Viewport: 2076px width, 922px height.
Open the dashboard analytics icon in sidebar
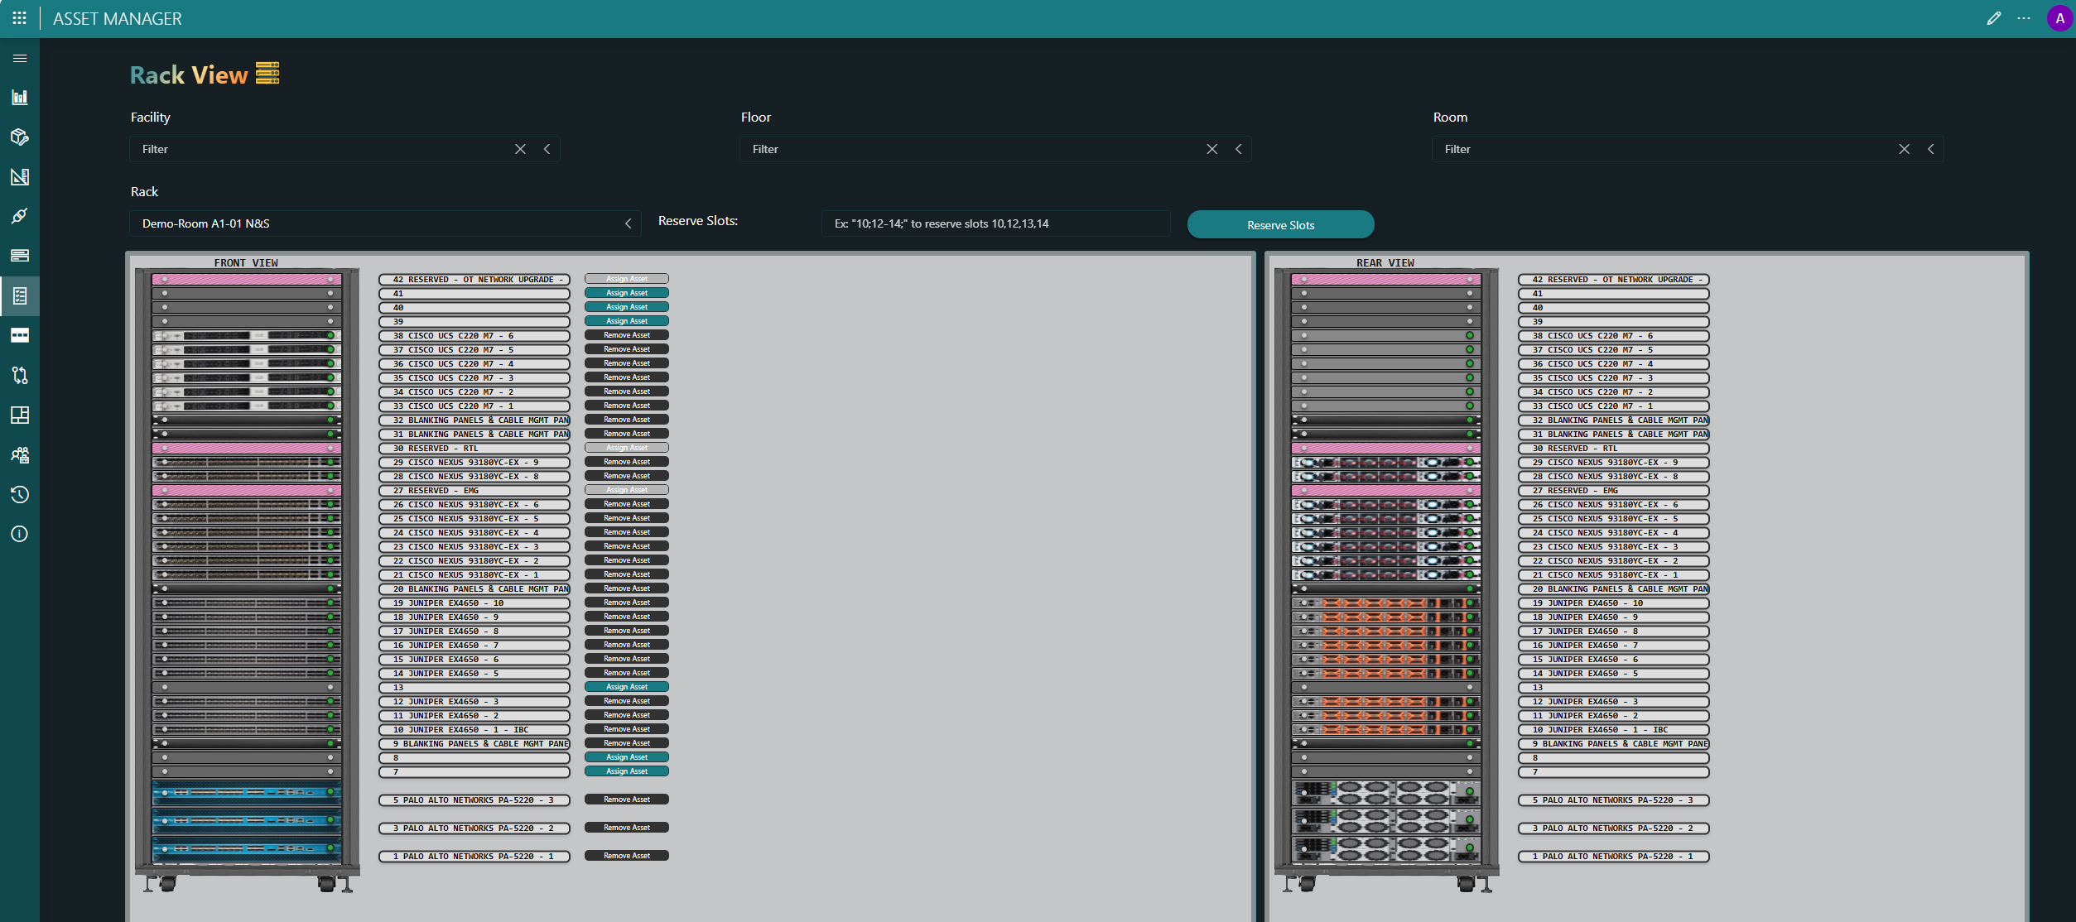pos(19,97)
